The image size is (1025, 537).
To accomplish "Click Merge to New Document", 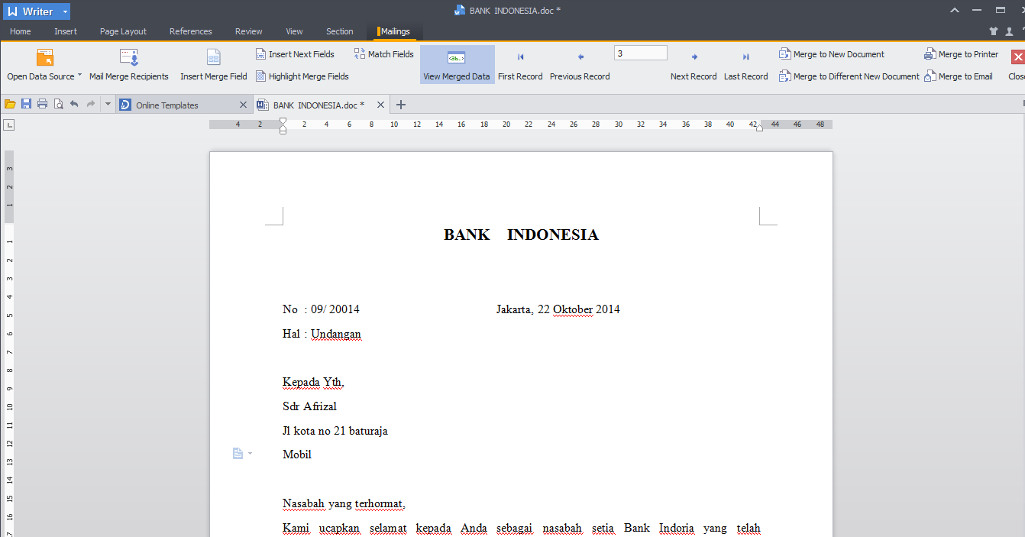I will (832, 54).
